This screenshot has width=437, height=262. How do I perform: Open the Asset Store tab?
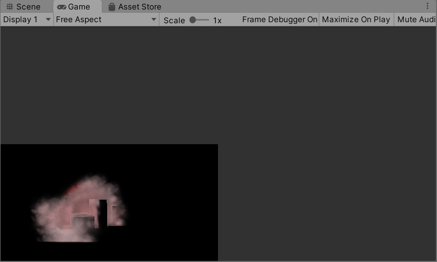[x=135, y=7]
